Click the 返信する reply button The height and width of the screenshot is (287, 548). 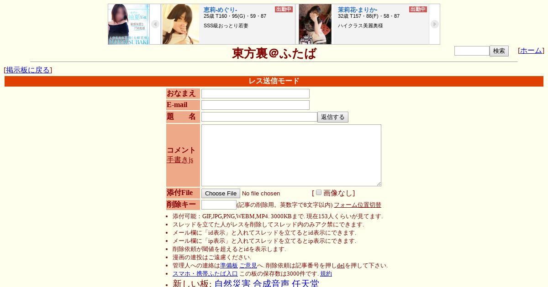(x=333, y=117)
